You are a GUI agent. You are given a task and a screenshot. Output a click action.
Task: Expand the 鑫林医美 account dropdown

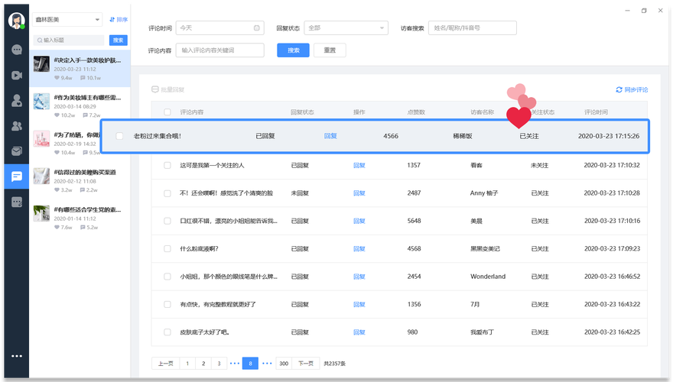point(67,19)
